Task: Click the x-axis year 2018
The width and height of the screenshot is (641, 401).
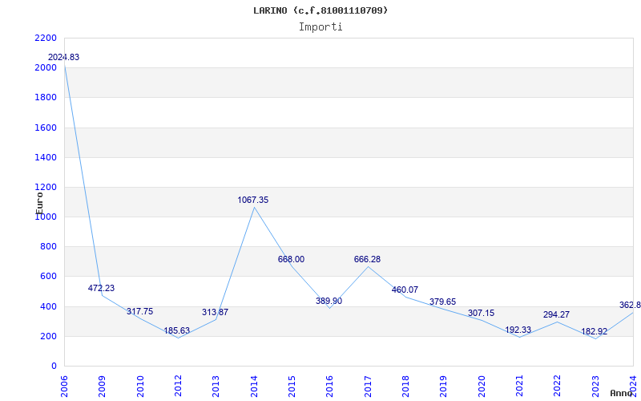Action: pyautogui.click(x=405, y=387)
